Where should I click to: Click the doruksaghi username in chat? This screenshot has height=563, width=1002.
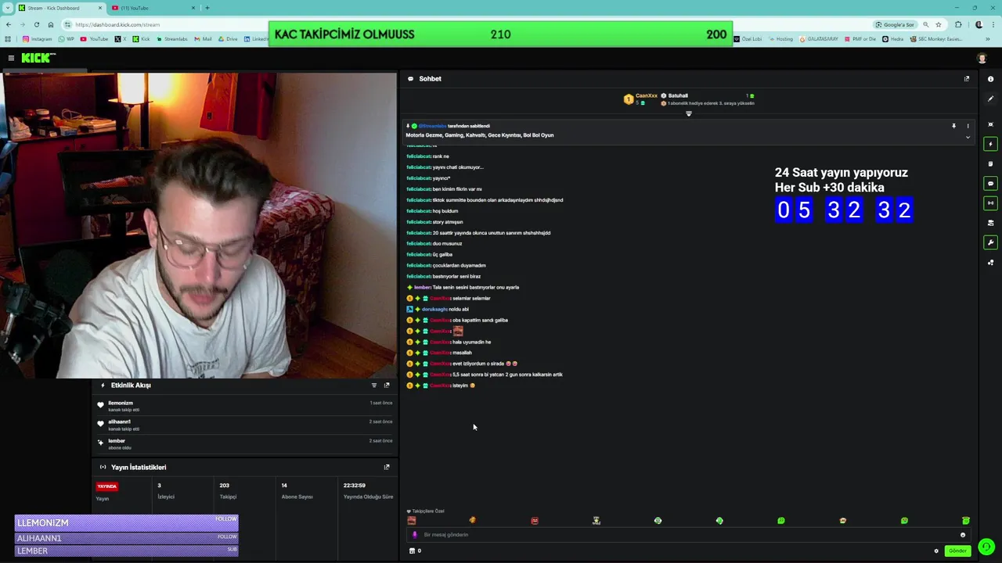point(434,310)
